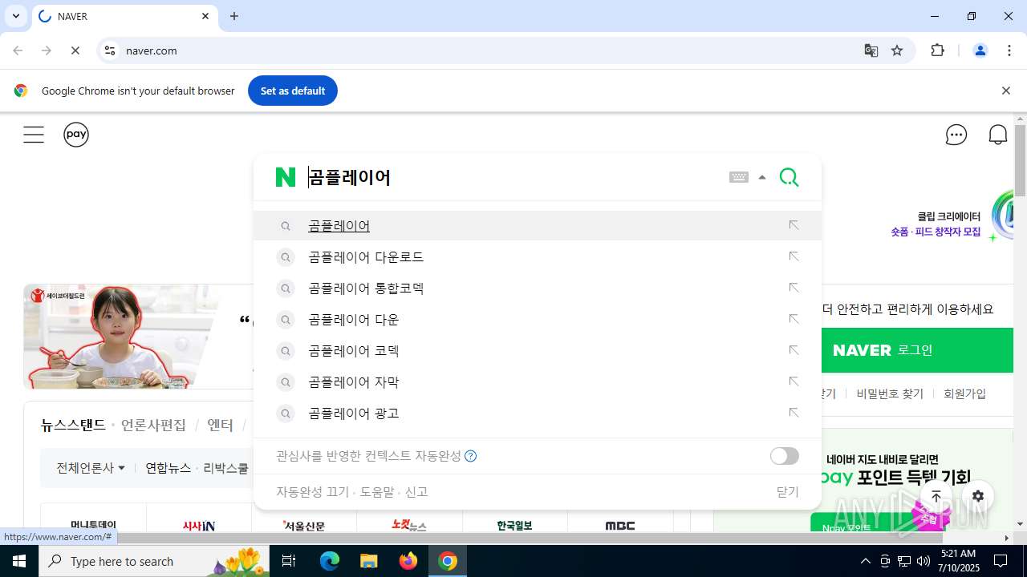Click the Windows taskbar search box
This screenshot has width=1027, height=577.
152,561
